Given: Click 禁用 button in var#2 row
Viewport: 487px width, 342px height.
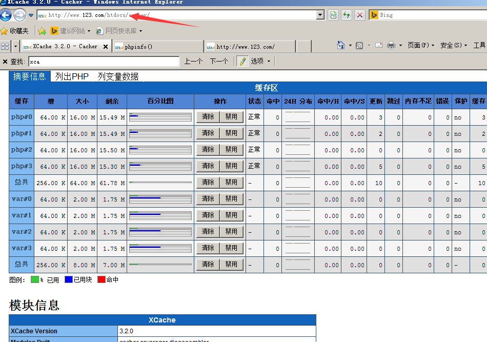Looking at the screenshot, I should (231, 232).
